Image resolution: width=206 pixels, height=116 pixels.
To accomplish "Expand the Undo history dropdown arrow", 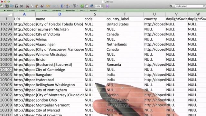I will point(51,6).
